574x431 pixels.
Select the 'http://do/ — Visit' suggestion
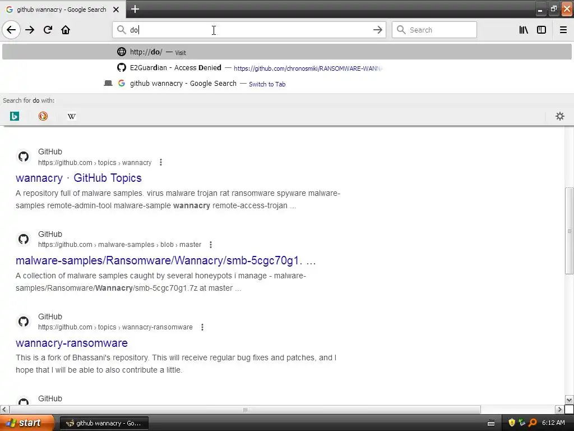point(287,52)
